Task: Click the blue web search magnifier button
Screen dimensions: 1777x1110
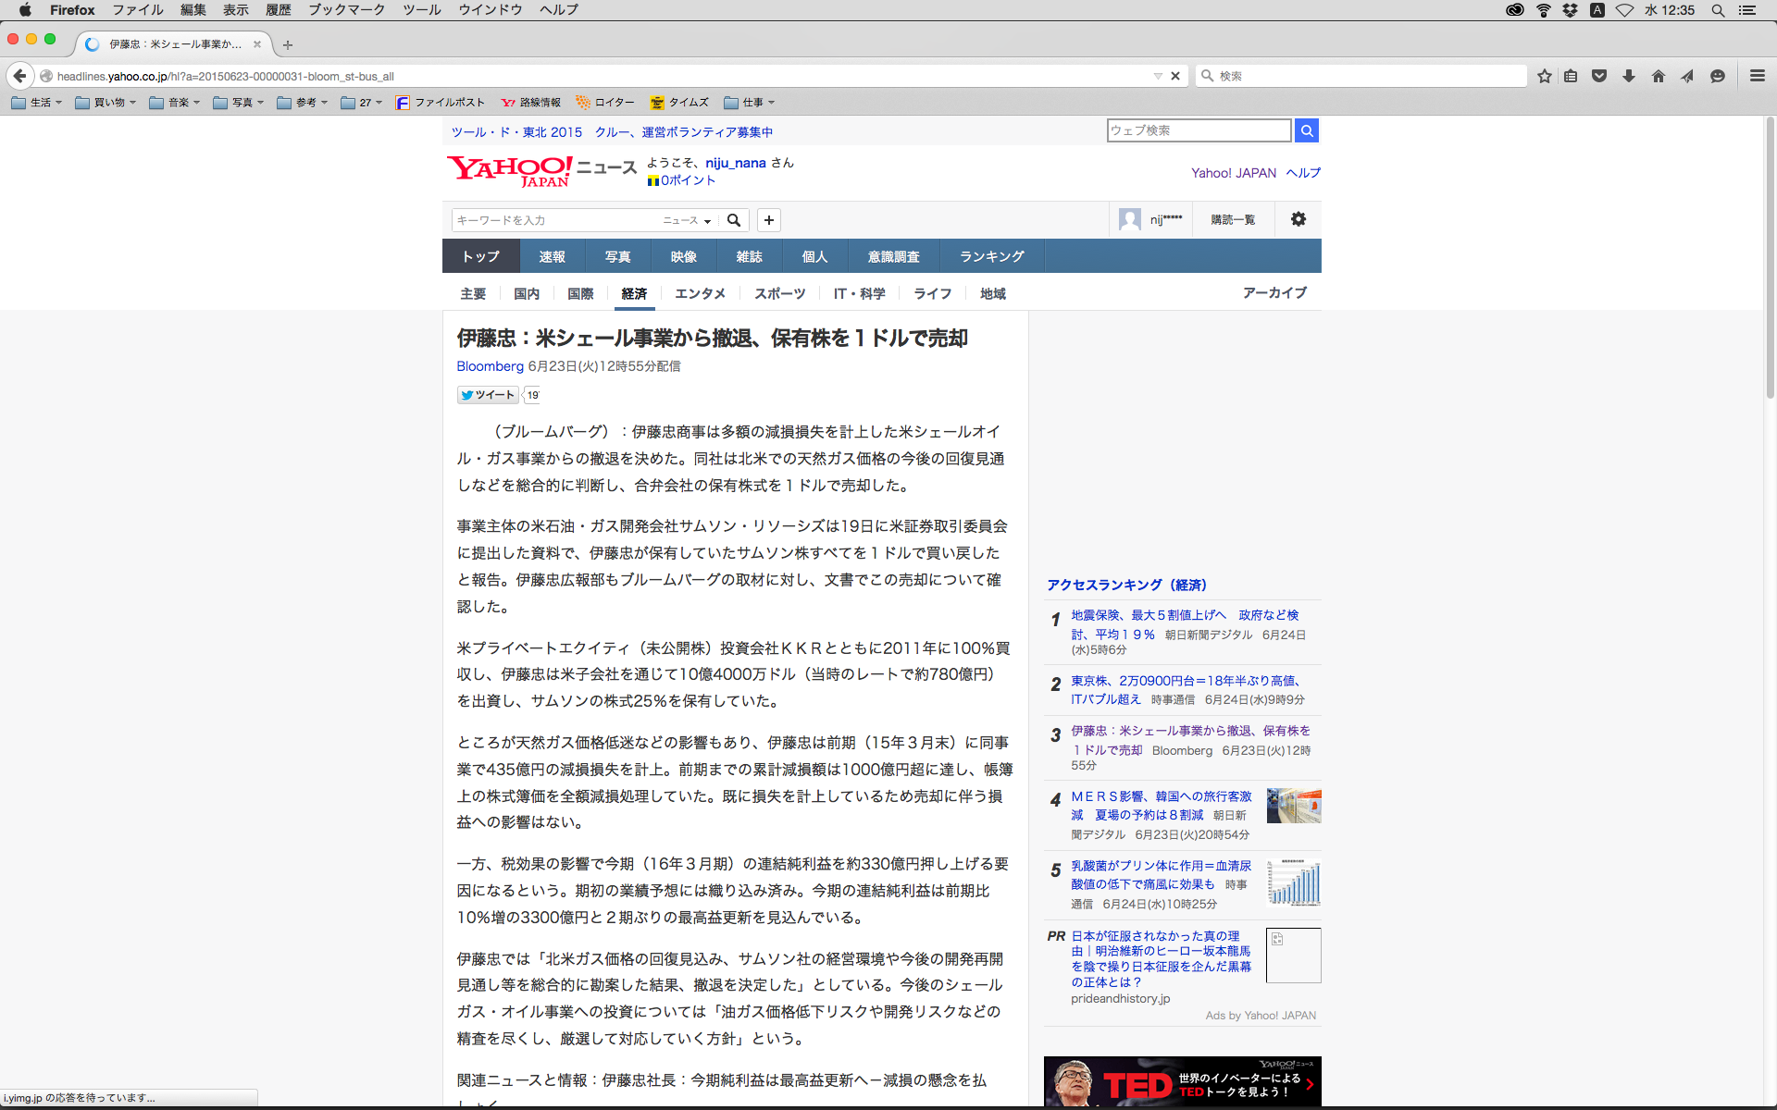Action: pos(1307,130)
